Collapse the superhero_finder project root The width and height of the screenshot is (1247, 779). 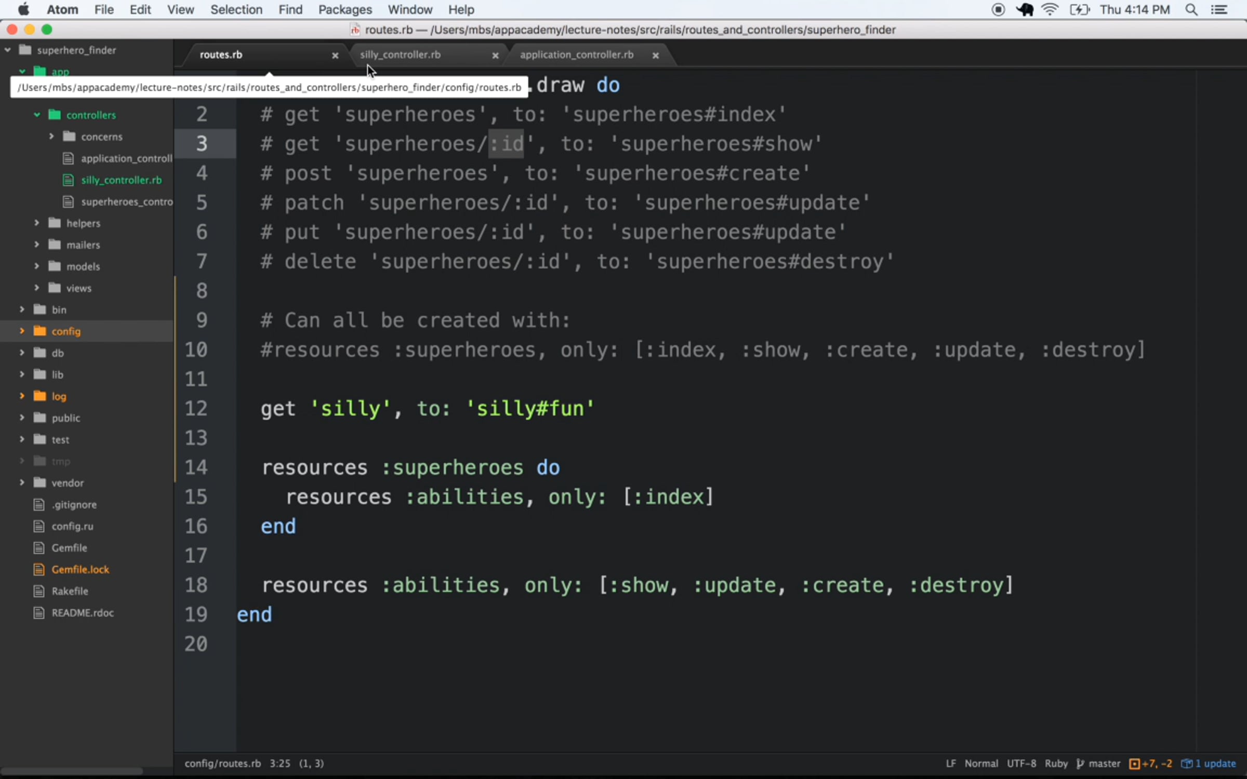[8, 50]
